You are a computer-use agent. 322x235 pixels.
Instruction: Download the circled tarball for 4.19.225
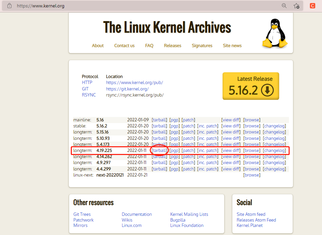coord(159,150)
